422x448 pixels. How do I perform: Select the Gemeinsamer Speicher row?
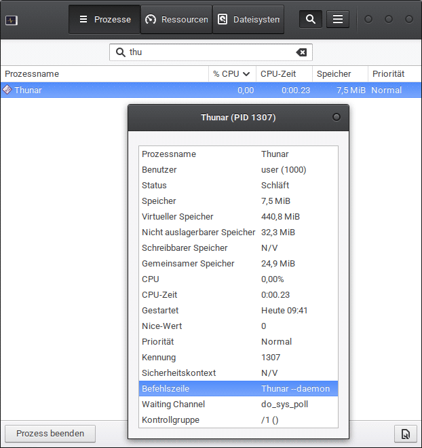tap(238, 263)
